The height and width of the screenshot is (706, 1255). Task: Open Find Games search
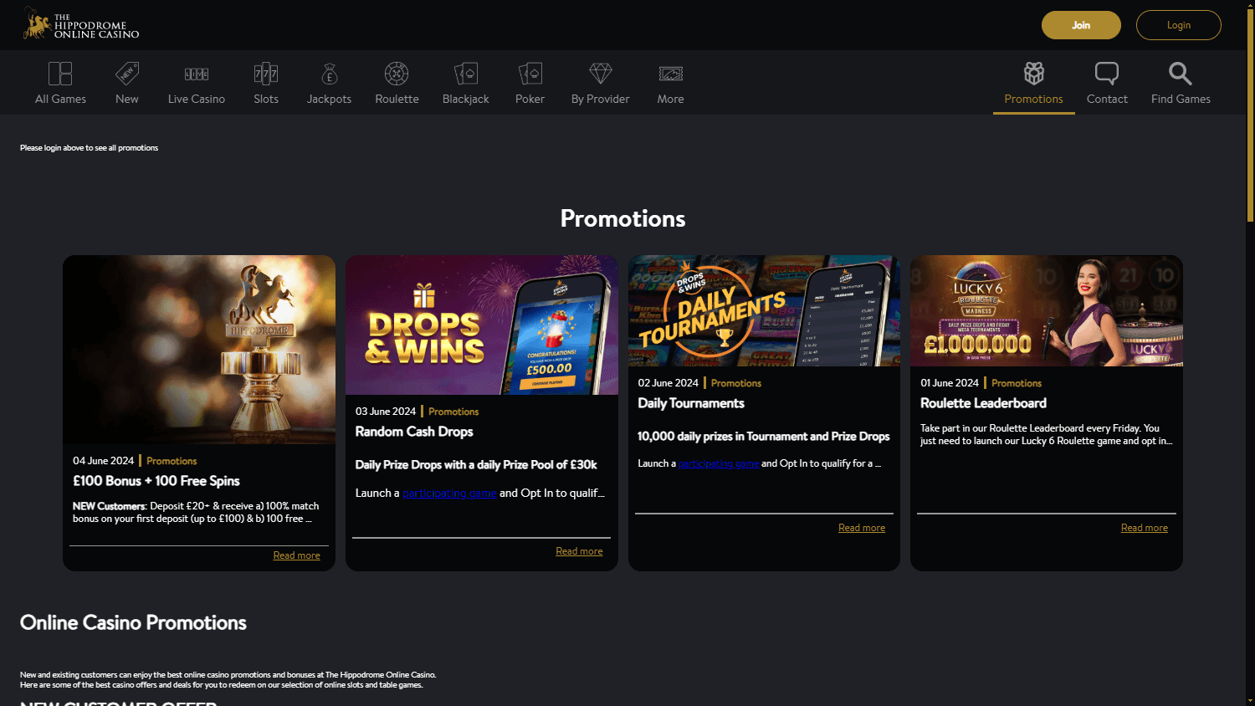1180,82
